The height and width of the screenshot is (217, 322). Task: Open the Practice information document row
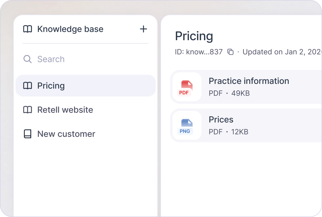click(x=246, y=87)
